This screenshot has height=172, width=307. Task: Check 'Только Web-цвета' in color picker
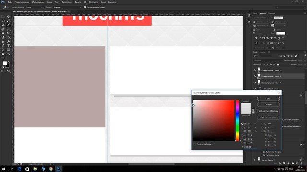click(x=194, y=144)
